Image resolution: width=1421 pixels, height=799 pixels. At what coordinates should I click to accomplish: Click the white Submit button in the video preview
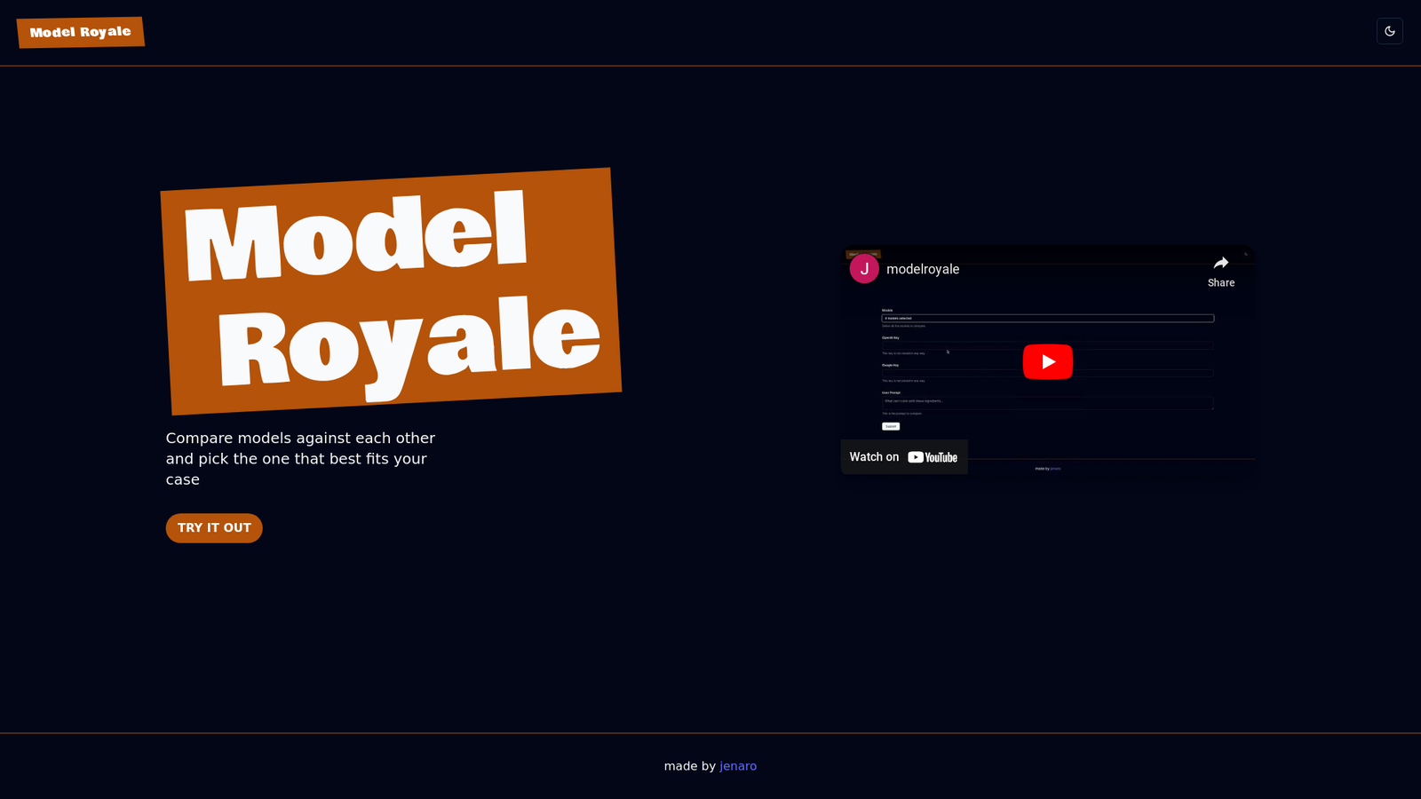[x=891, y=426]
